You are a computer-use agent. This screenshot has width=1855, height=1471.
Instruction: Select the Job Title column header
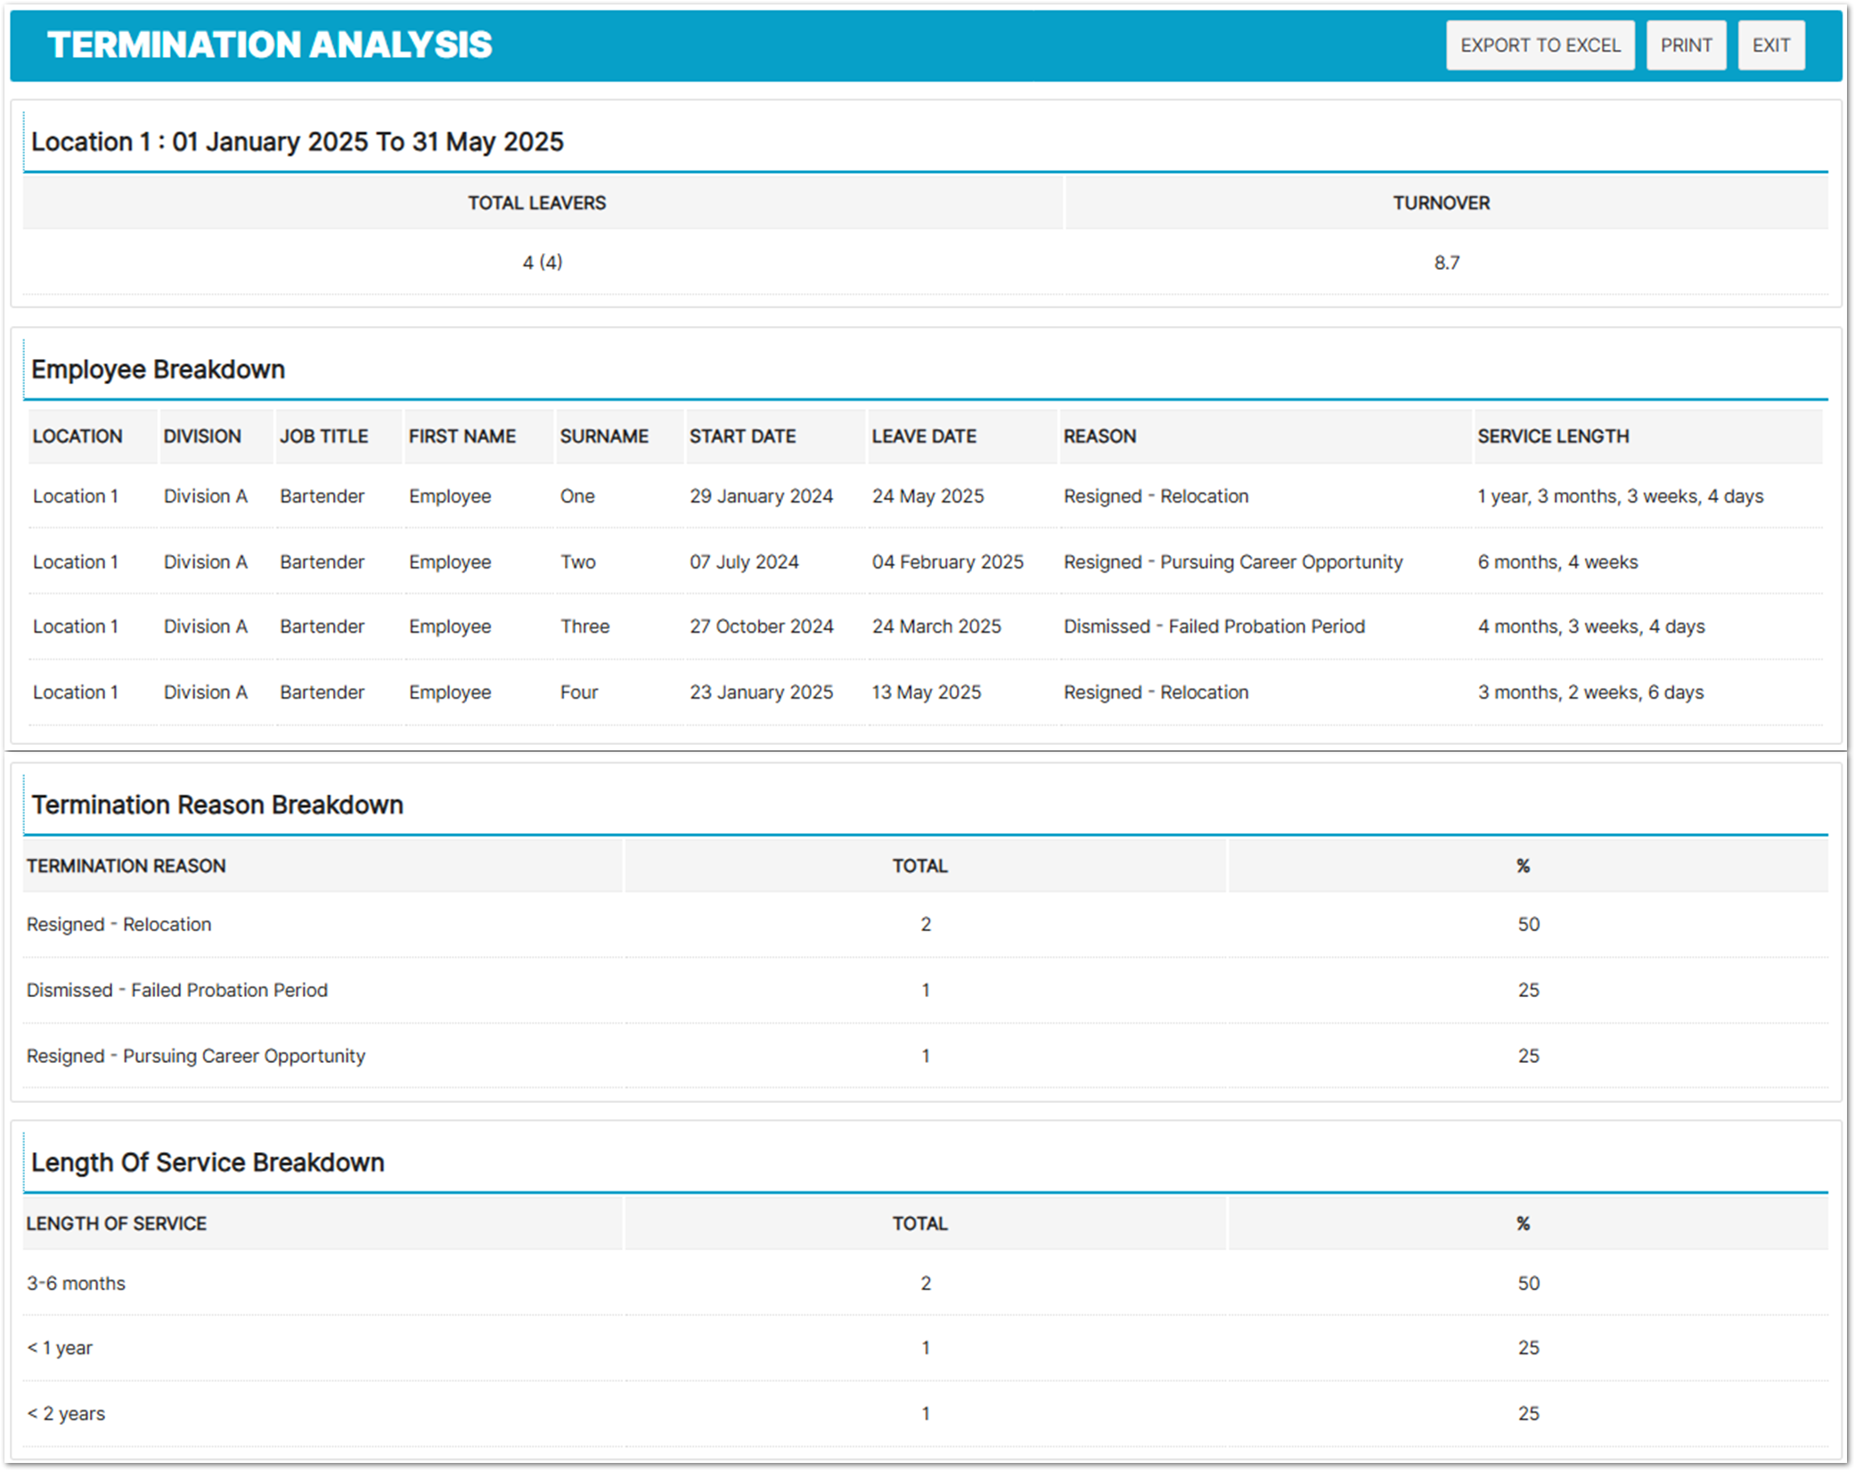click(x=323, y=437)
